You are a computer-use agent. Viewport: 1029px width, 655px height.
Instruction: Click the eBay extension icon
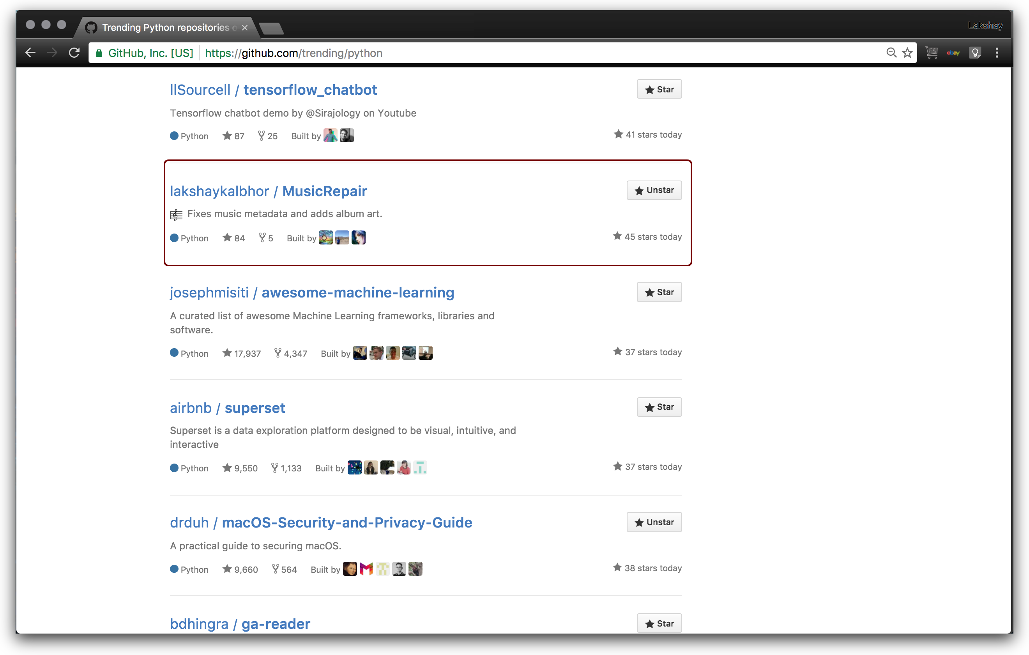coord(953,53)
